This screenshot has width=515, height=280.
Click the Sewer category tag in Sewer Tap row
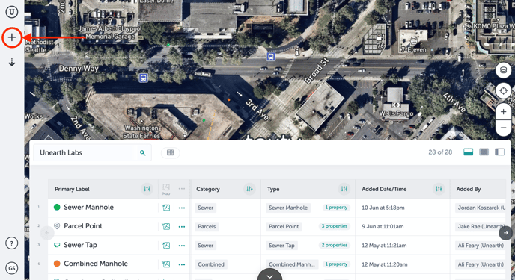(206, 246)
